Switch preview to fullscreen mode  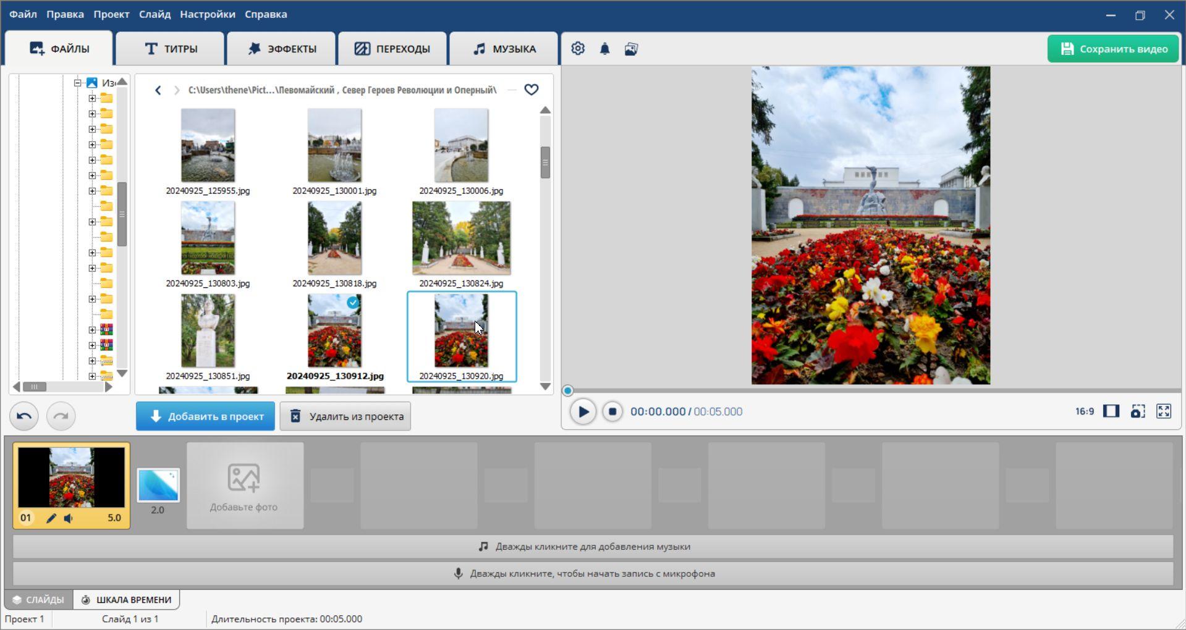pyautogui.click(x=1164, y=411)
